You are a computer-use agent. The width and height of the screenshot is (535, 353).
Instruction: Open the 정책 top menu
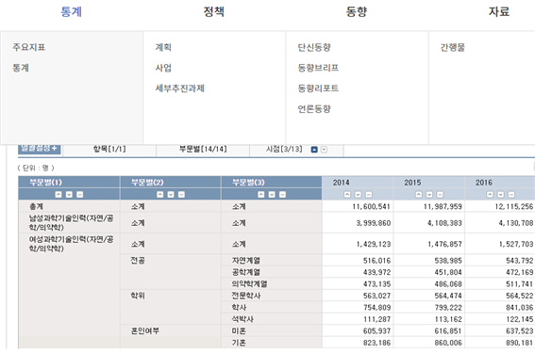coord(213,12)
